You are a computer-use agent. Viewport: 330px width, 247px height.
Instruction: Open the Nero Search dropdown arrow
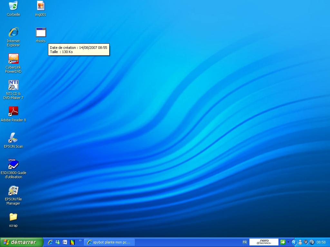tap(288, 242)
